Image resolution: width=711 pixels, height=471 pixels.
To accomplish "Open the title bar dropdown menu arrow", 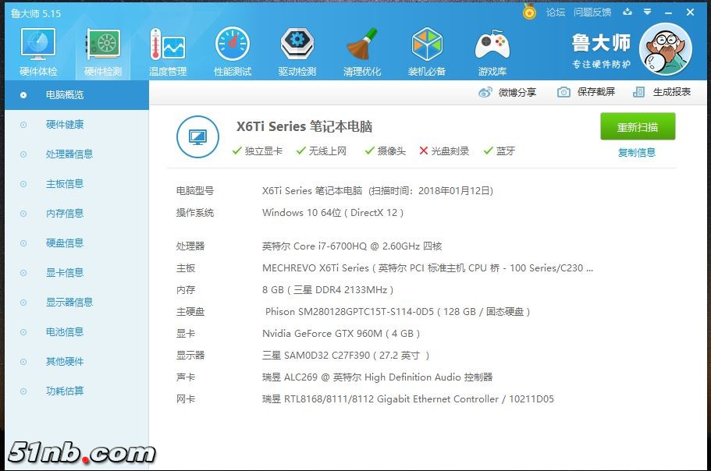I will (x=628, y=12).
